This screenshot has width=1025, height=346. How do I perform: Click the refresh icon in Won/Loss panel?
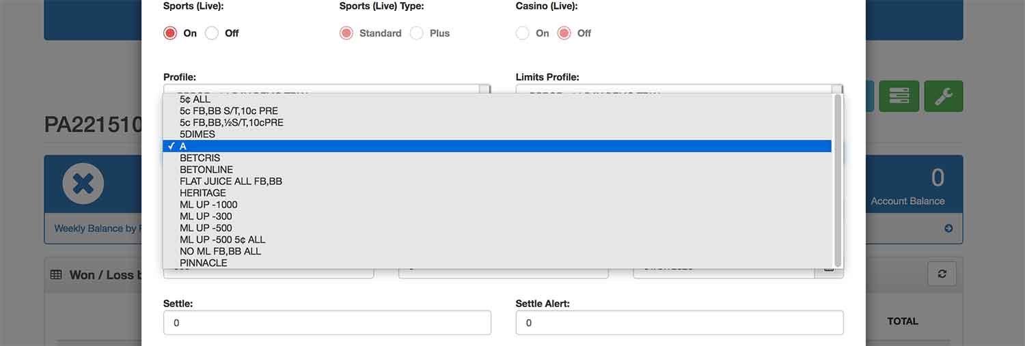942,274
